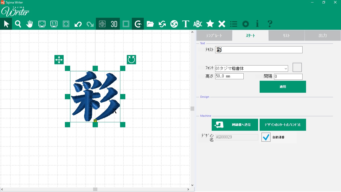
Task: Toggle the hoop frame display
Action: tap(126, 24)
